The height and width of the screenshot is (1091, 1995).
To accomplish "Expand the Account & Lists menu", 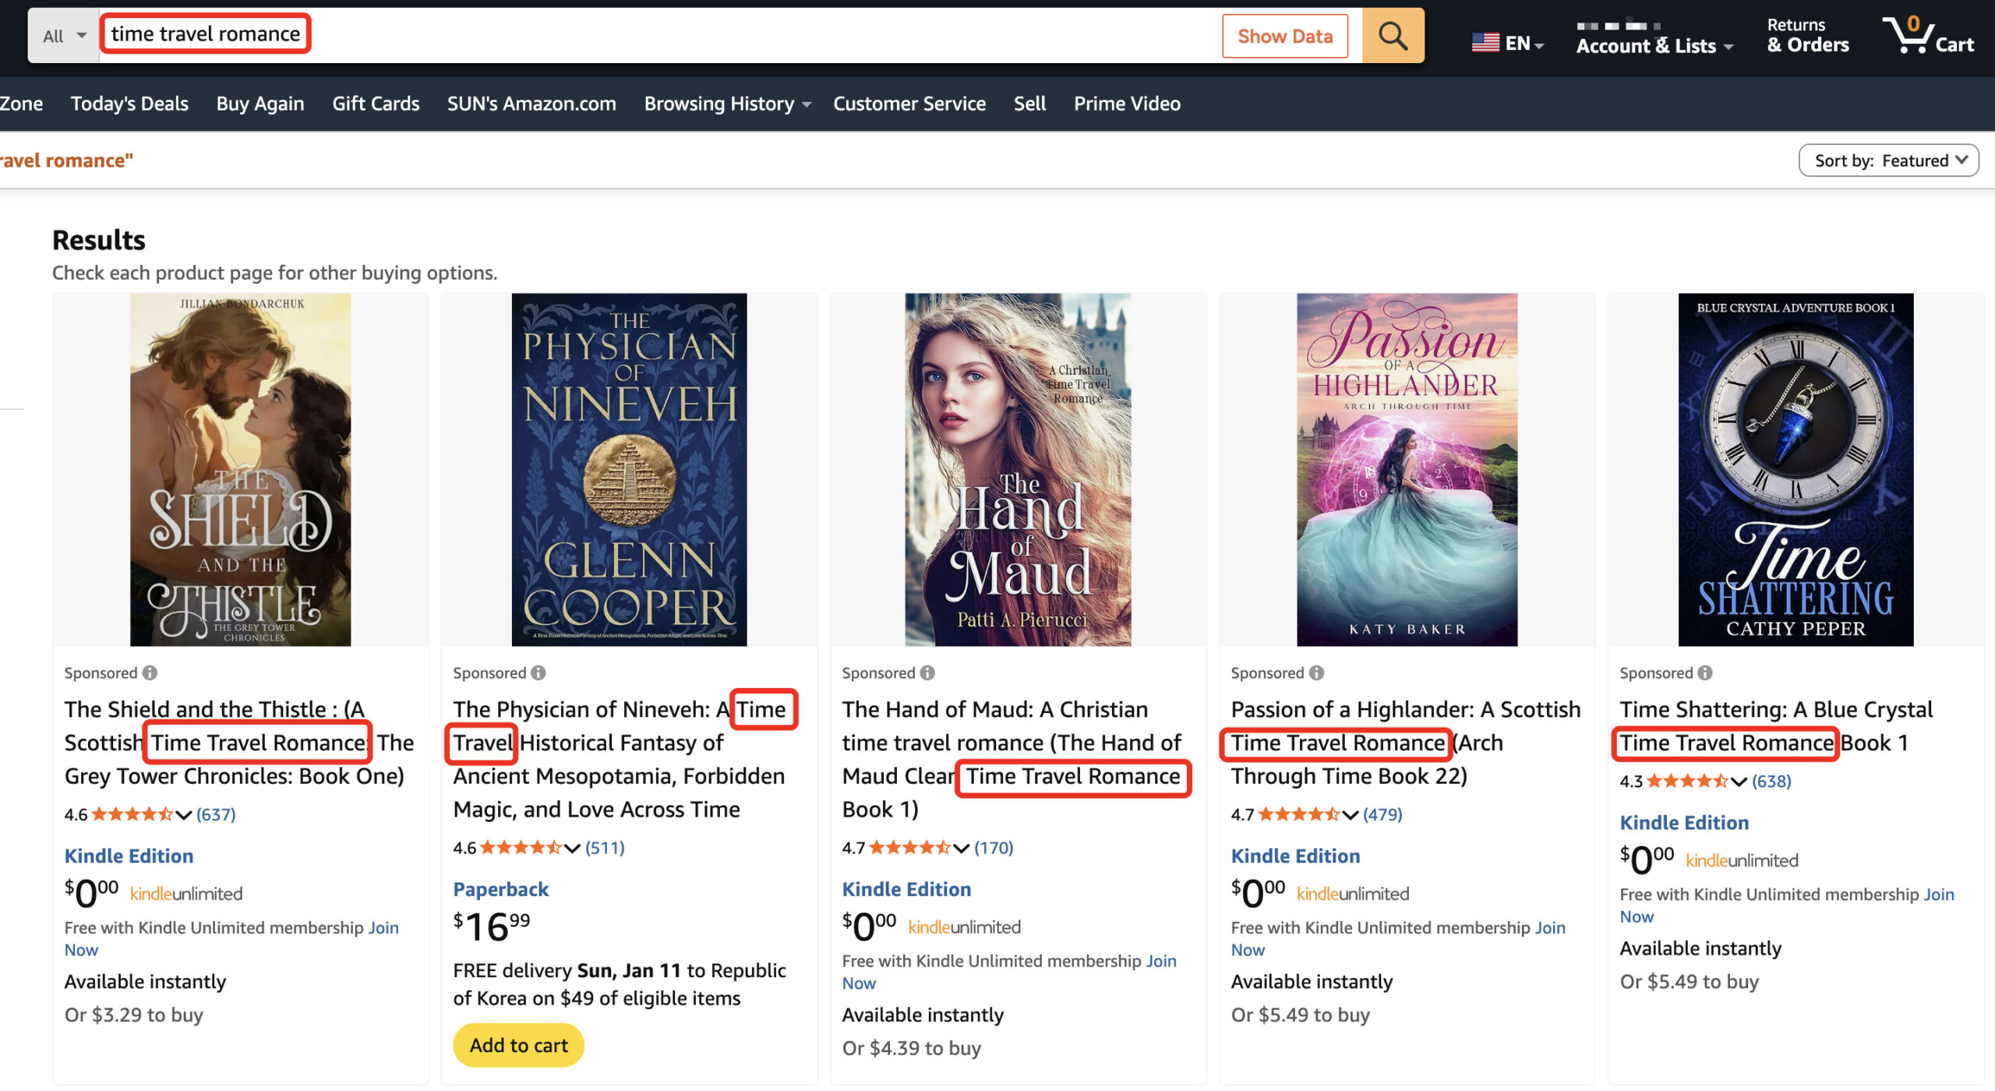I will [1654, 45].
